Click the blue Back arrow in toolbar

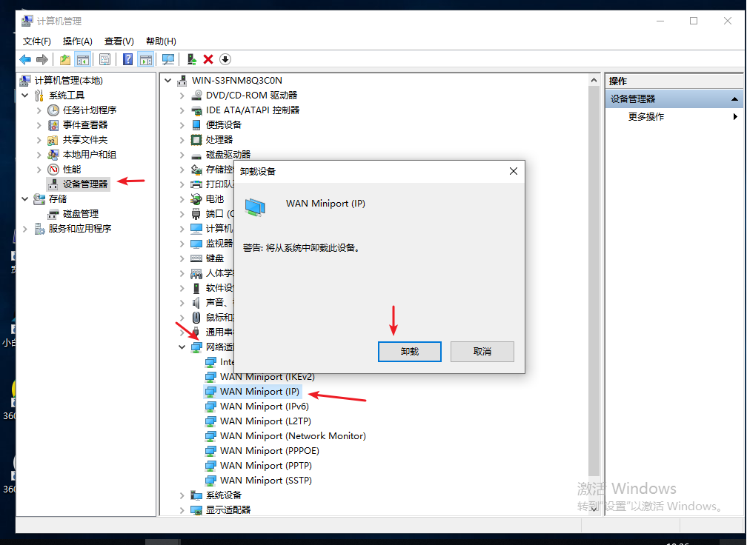click(x=25, y=59)
